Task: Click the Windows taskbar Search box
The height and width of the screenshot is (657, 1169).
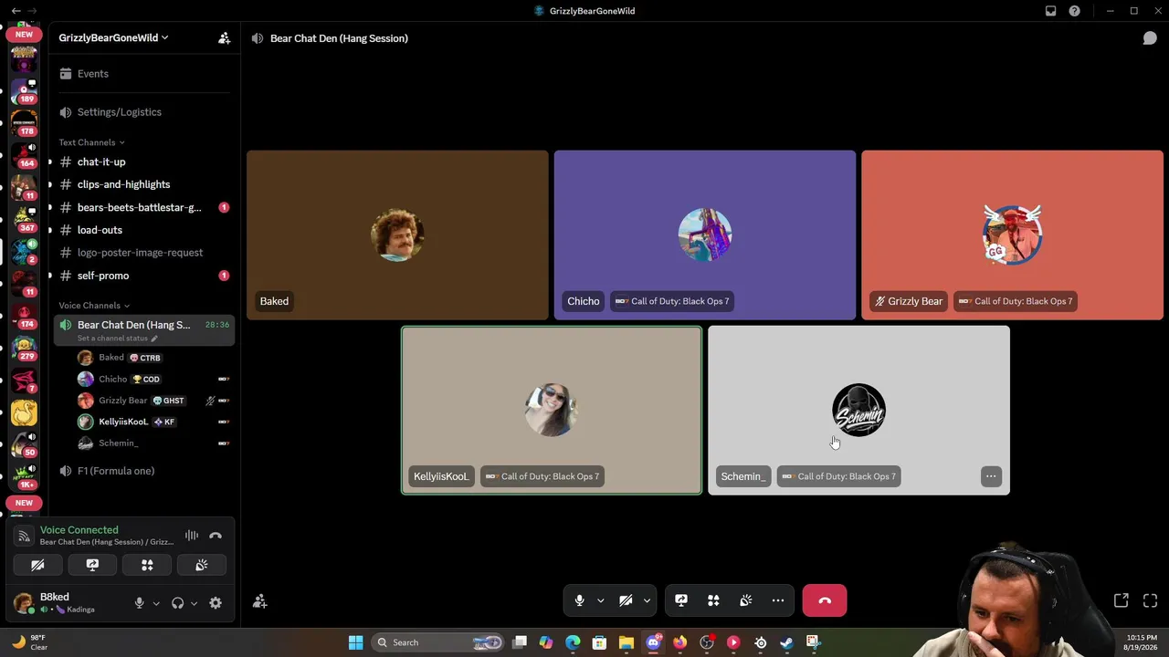Action: (x=438, y=642)
